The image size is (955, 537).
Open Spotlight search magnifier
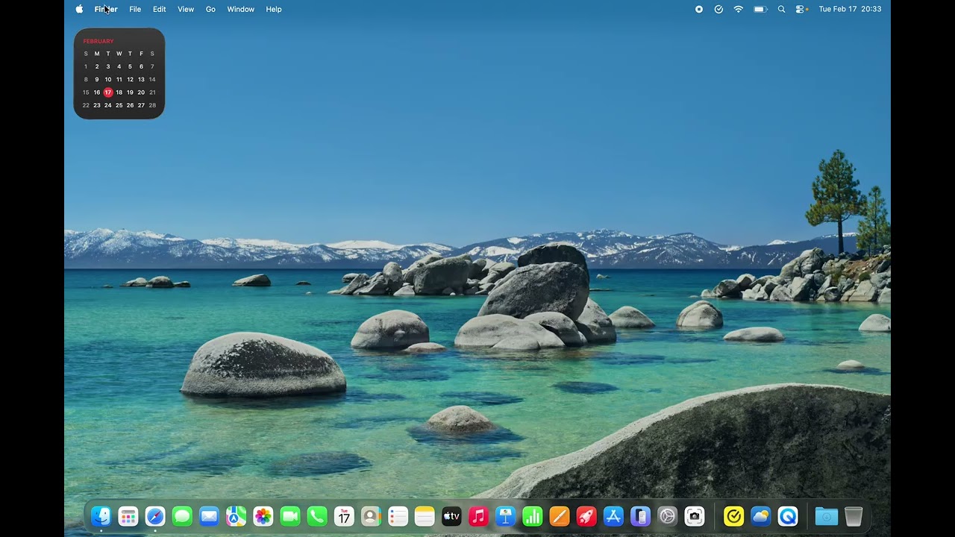tap(781, 9)
